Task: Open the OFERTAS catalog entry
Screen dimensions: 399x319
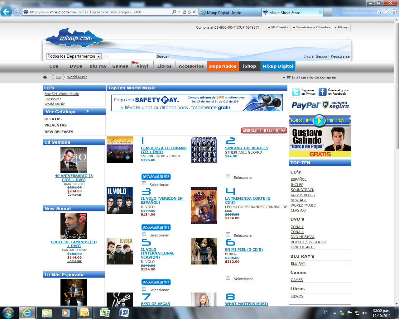Action: click(x=53, y=119)
